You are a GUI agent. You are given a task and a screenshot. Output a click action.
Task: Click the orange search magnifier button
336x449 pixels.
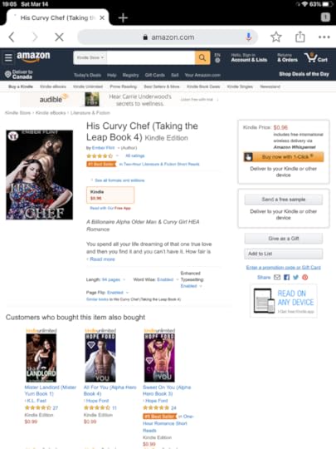point(202,57)
